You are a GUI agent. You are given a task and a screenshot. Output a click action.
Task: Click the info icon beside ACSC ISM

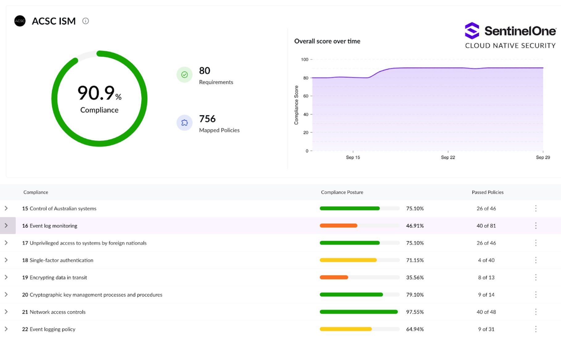point(85,21)
